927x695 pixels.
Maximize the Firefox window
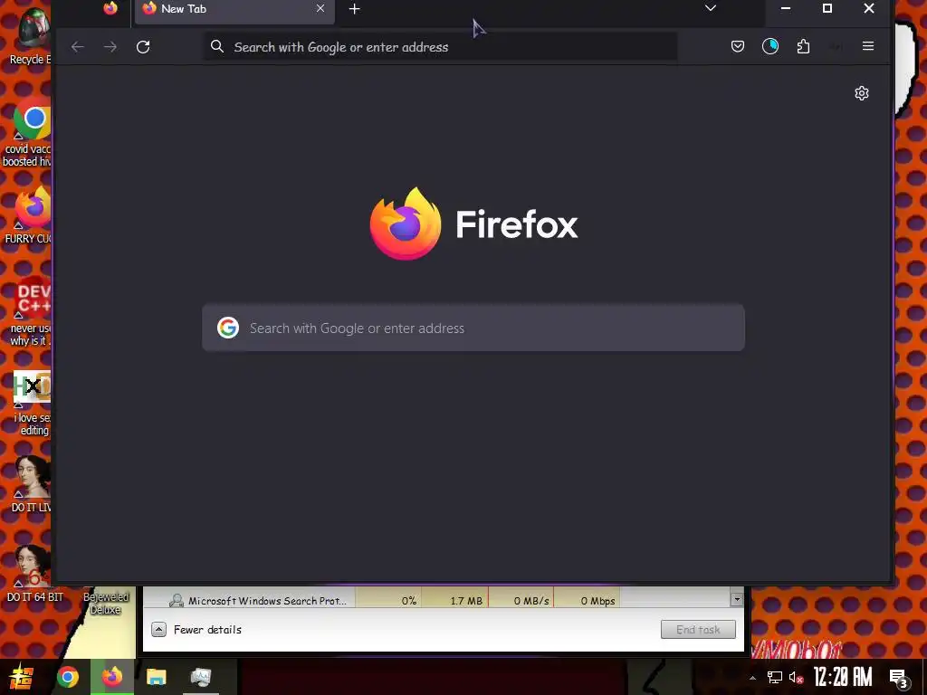click(827, 8)
